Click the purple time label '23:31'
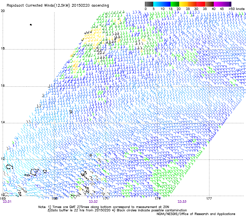Image resolution: width=246 pixels, height=216 pixels. (7, 202)
